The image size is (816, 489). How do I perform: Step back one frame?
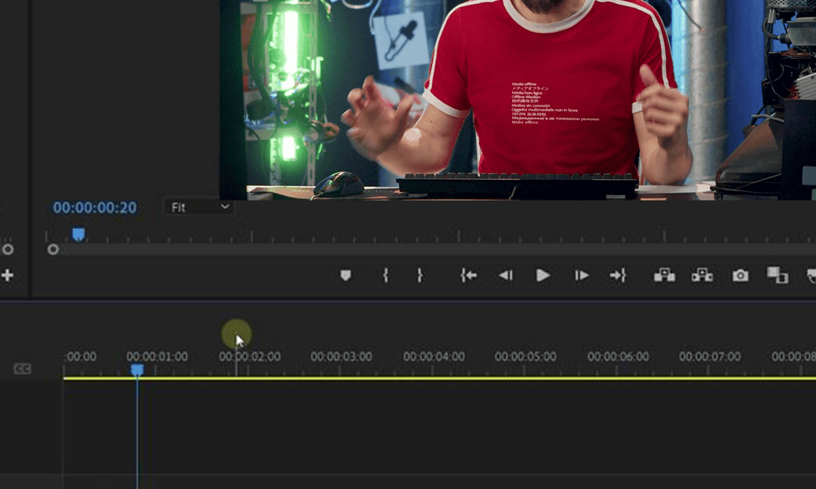coord(505,275)
